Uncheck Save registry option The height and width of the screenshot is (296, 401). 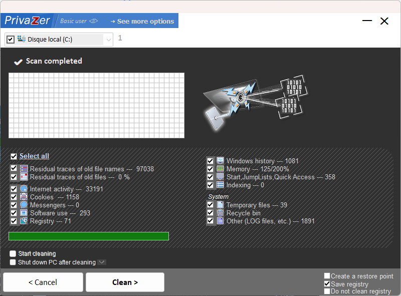point(327,283)
